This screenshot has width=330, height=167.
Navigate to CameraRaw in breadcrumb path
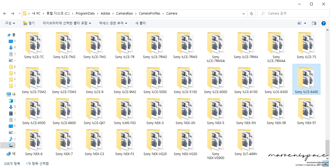tap(124, 14)
